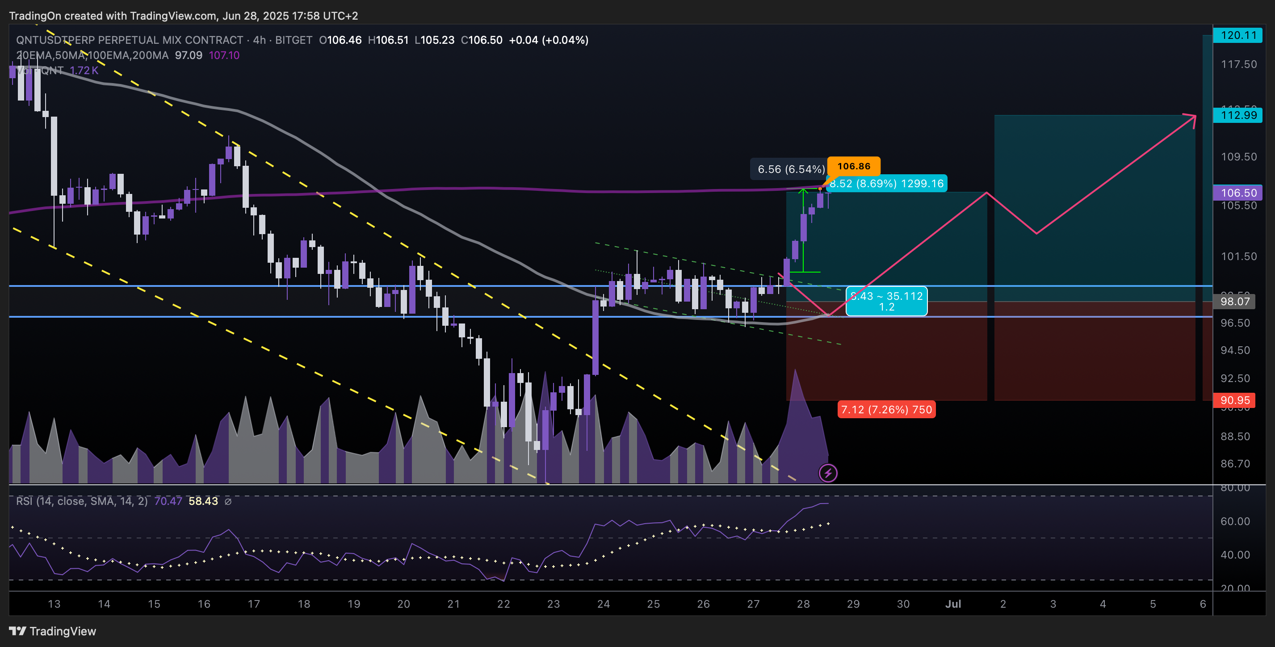The image size is (1275, 647).
Task: Click date 28 on the time axis
Action: [803, 604]
